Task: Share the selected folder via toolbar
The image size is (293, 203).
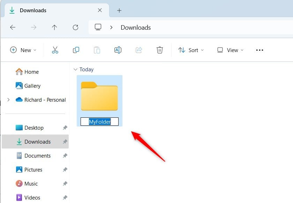Action: click(x=138, y=50)
